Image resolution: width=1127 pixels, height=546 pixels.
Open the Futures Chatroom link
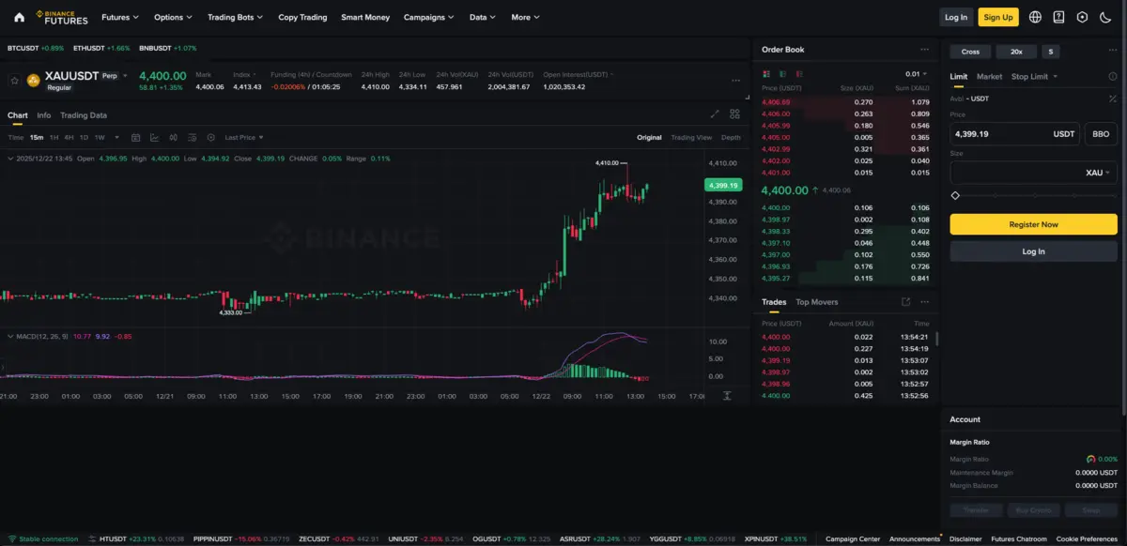1017,539
